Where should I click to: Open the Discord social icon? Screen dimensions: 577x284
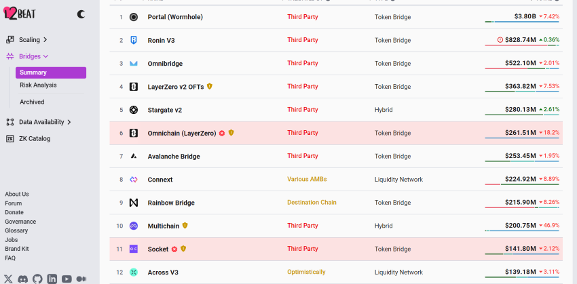pyautogui.click(x=23, y=279)
